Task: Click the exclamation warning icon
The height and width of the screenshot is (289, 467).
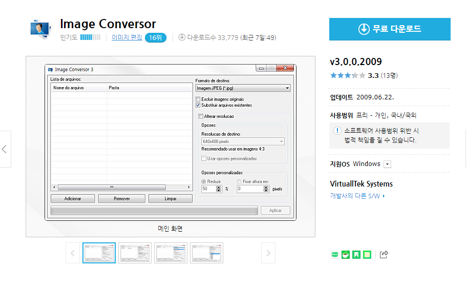Action: point(337,131)
